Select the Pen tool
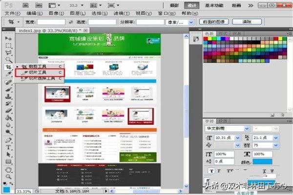 point(8,140)
